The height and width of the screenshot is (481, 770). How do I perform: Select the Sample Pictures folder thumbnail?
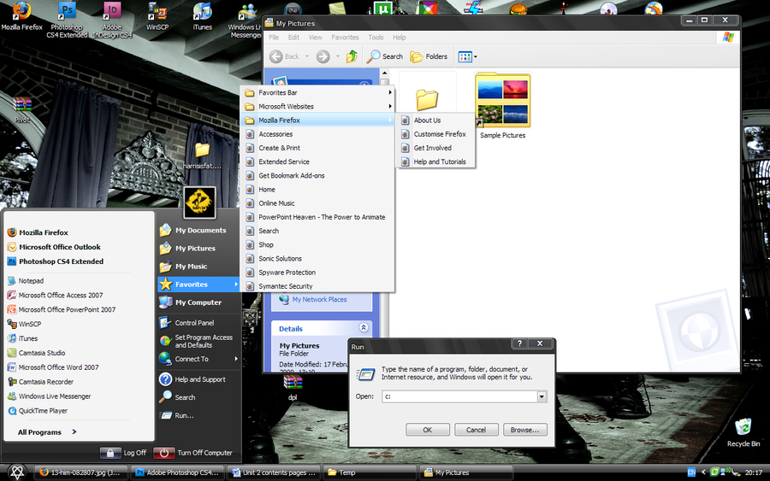click(503, 105)
